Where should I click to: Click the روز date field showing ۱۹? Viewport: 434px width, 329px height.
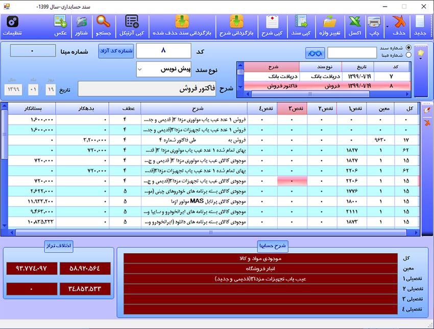point(51,89)
